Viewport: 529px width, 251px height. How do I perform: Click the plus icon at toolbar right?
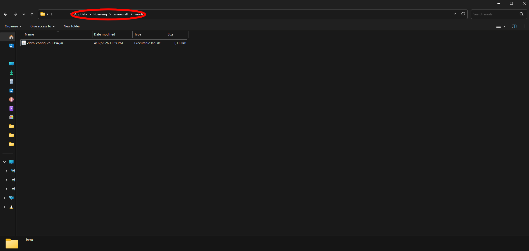pos(524,26)
